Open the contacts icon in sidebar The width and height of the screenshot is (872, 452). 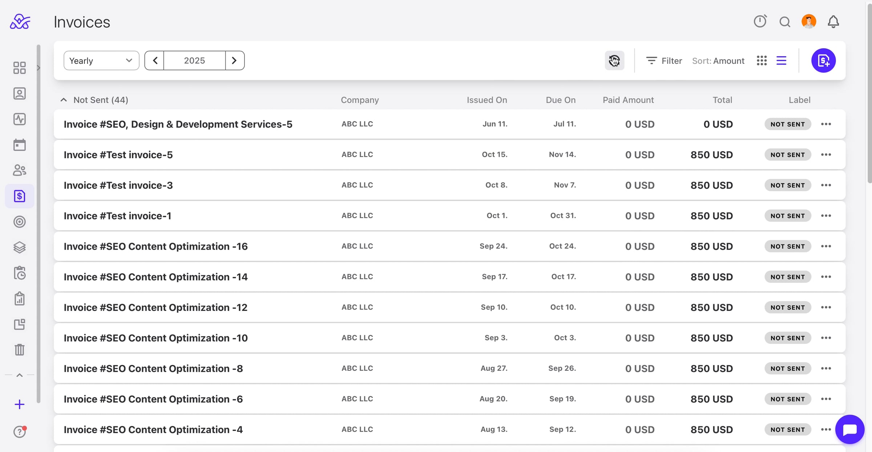click(x=20, y=94)
